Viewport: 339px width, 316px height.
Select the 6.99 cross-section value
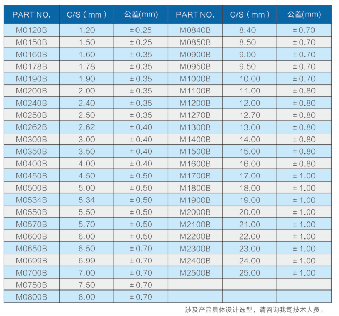point(87,260)
